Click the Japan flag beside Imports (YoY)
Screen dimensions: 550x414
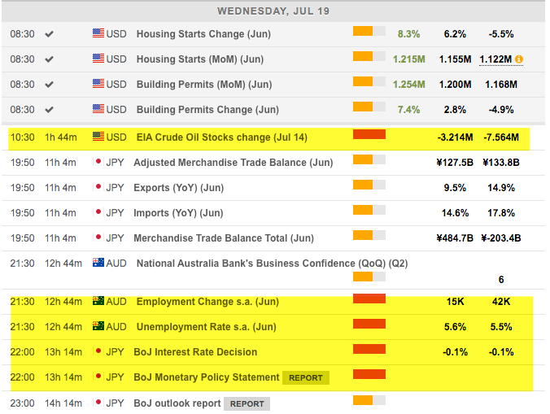[x=98, y=212]
